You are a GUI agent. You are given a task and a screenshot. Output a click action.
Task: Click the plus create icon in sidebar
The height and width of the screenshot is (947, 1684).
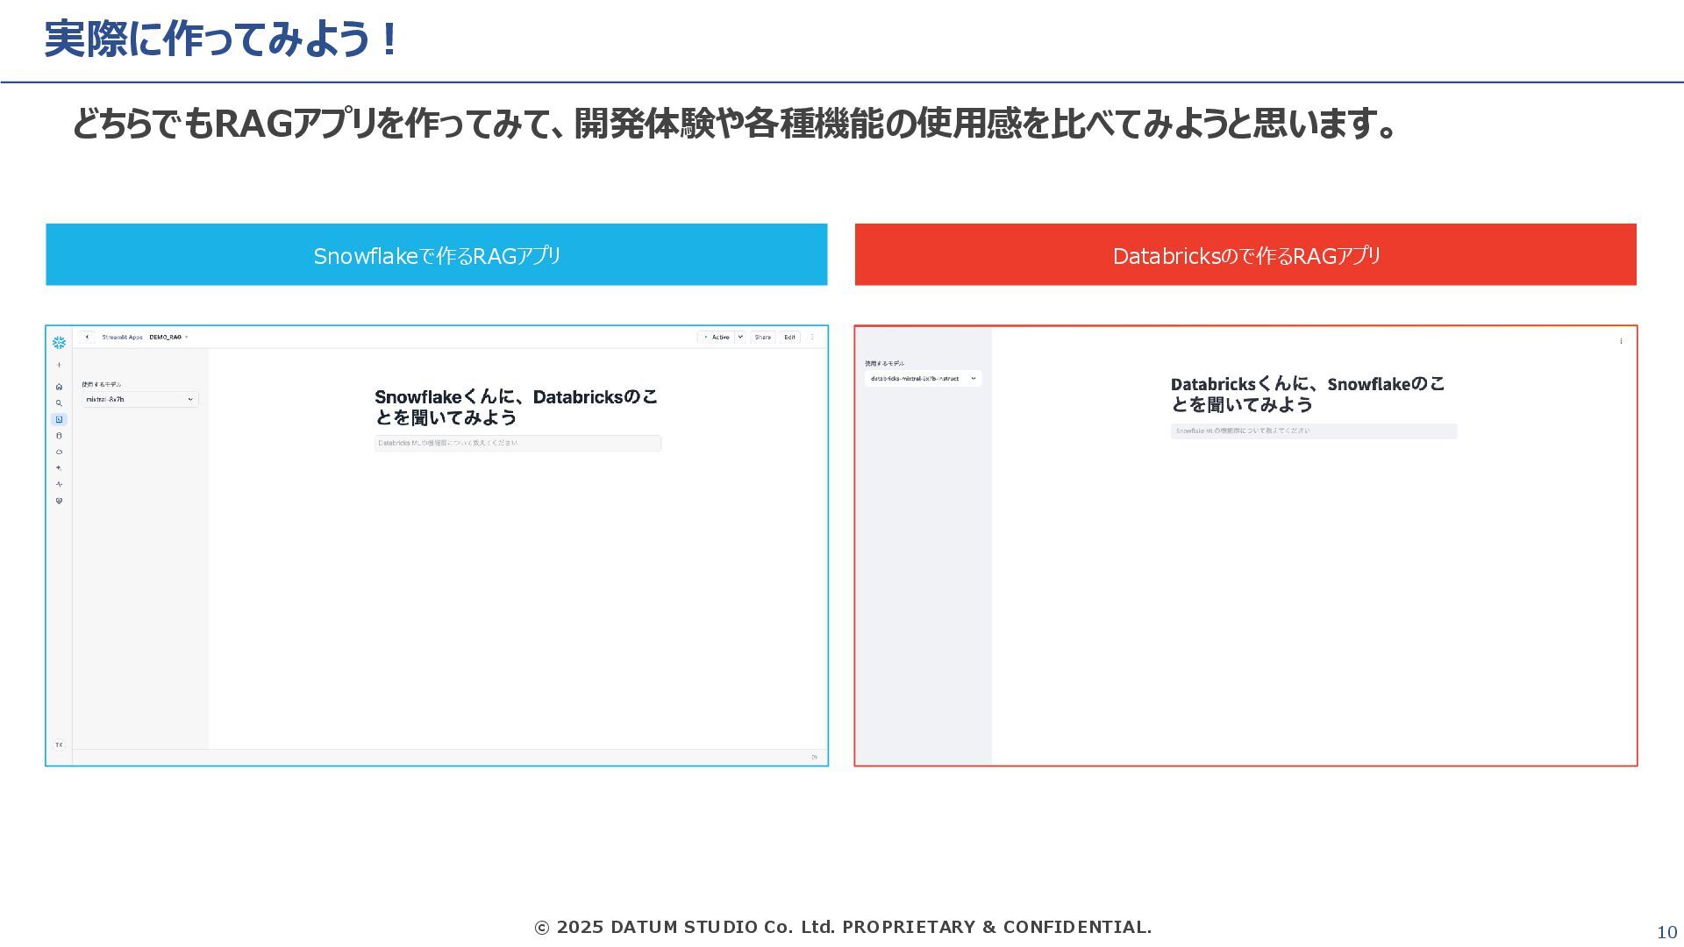pos(59,365)
